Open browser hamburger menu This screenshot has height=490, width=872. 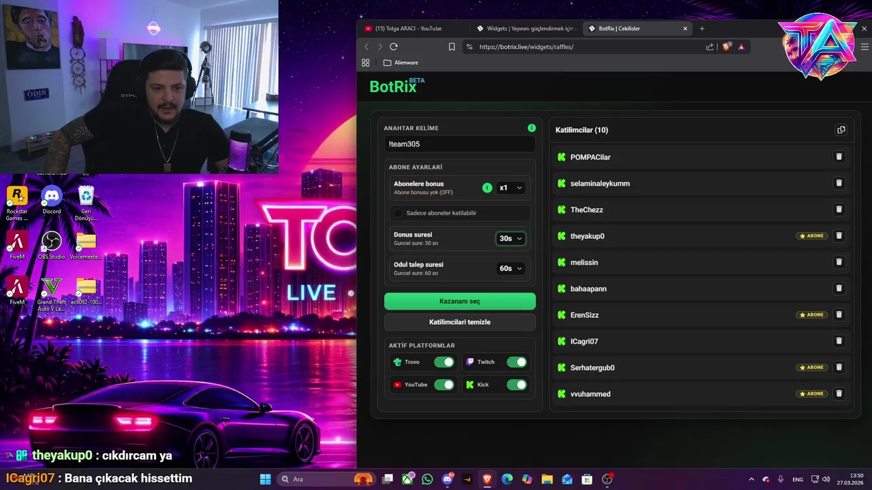[865, 47]
